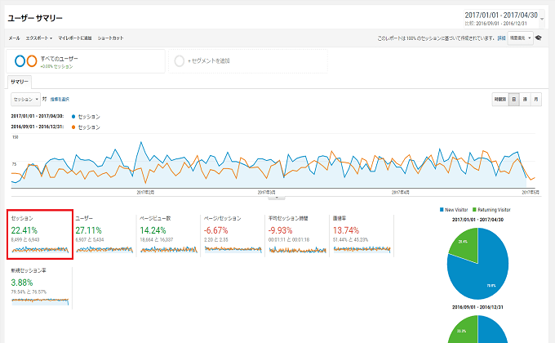Click マイレポートに追加
The height and width of the screenshot is (343, 555).
(75, 38)
